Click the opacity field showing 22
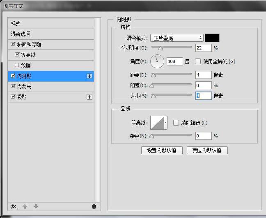Image resolution: width=266 pixels, height=218 pixels. (204, 48)
